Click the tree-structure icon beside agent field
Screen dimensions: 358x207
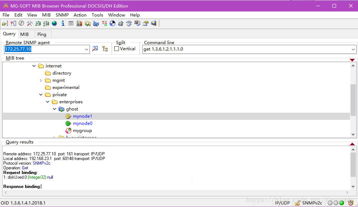[x=105, y=49]
